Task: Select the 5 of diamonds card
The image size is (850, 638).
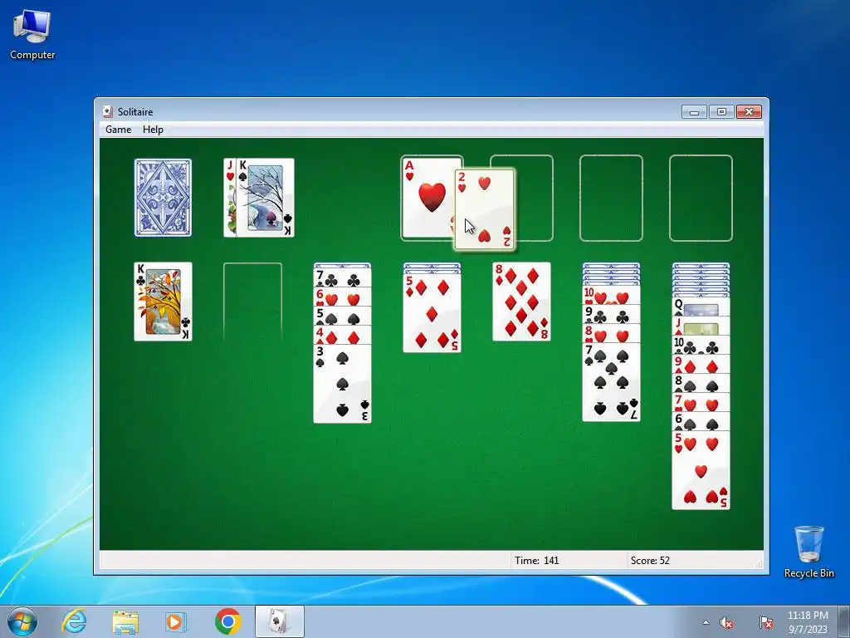Action: (432, 313)
